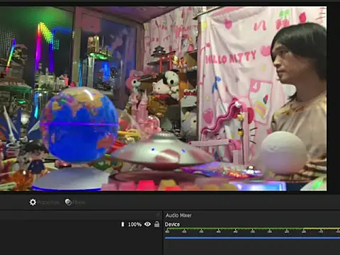Open the Filters dialog for source
The height and width of the screenshot is (255, 340).
(75, 203)
